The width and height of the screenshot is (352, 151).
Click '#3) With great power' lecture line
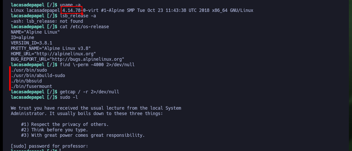tap(83, 135)
